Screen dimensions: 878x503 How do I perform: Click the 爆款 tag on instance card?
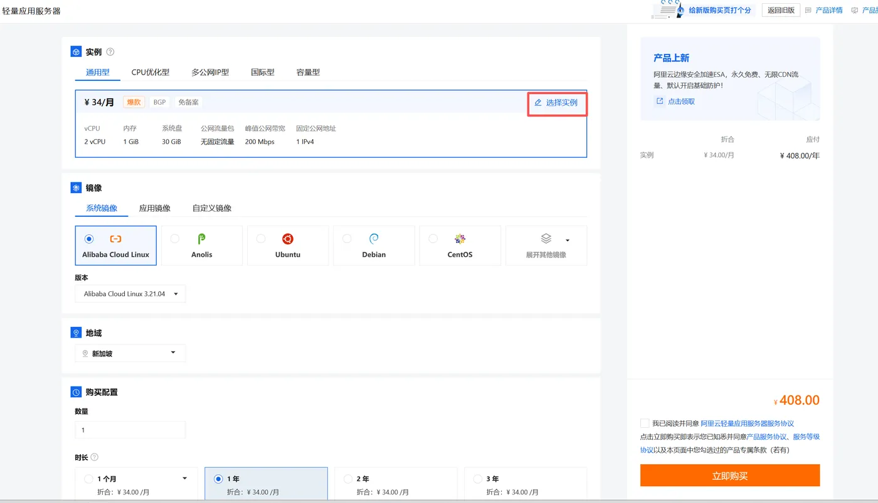134,102
